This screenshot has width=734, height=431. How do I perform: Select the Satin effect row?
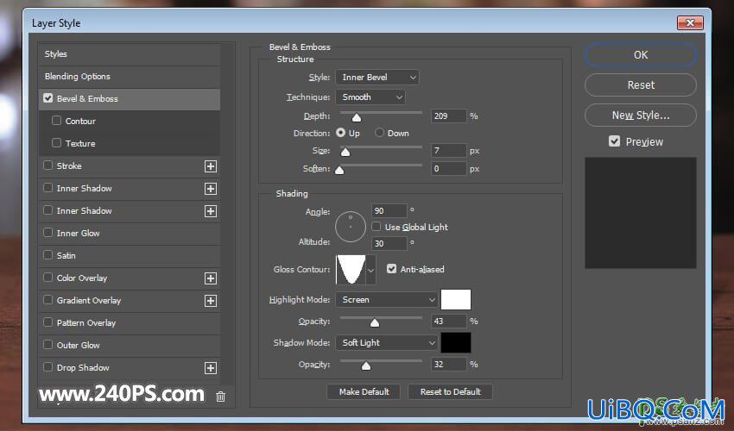coord(130,256)
